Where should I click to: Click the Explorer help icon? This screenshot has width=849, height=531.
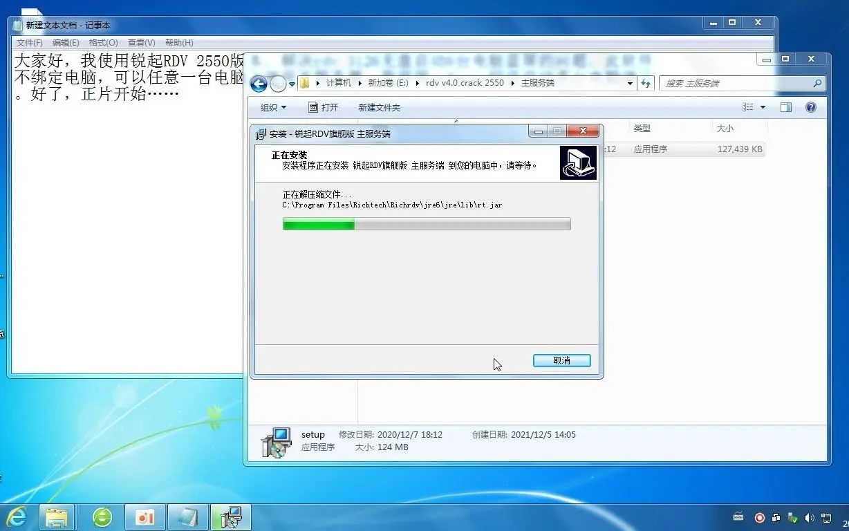(811, 107)
